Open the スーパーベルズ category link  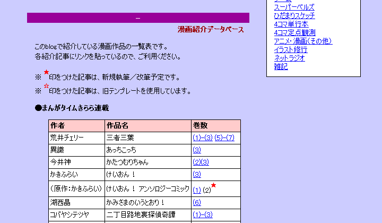(294, 7)
